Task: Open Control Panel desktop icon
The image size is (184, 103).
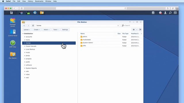Action: click(13, 33)
